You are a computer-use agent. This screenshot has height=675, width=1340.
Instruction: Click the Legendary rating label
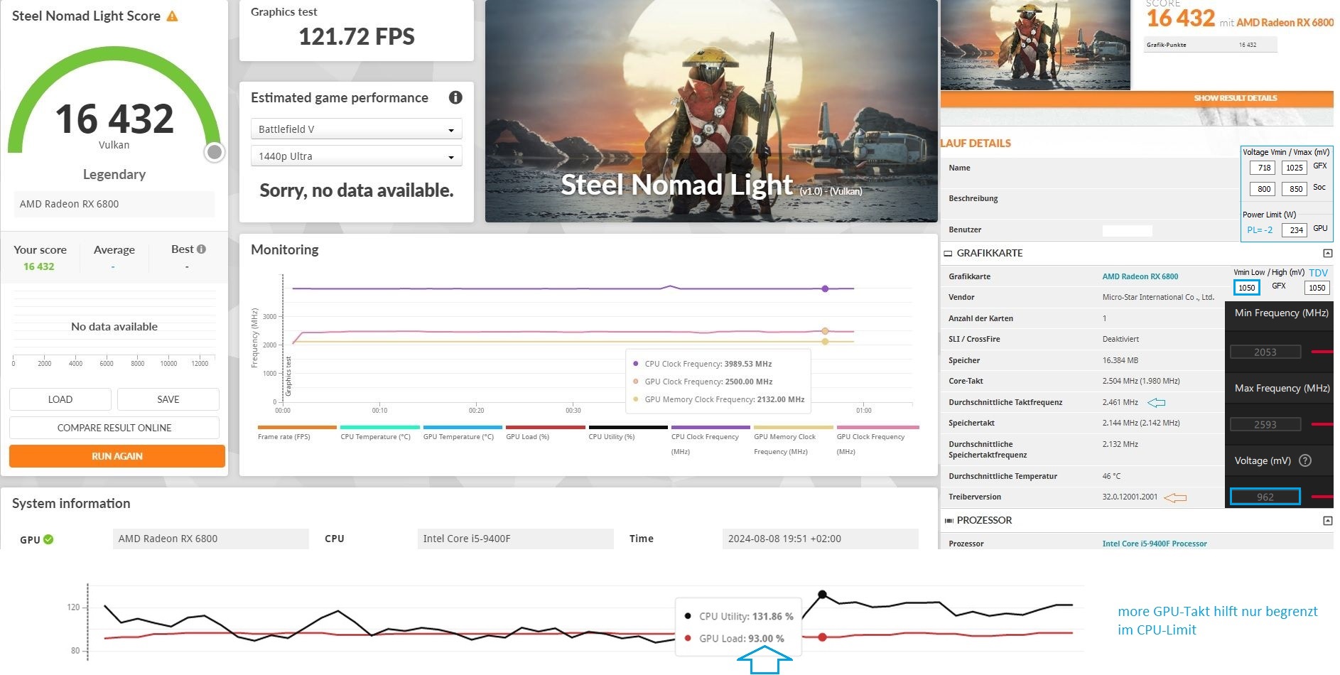pos(114,174)
